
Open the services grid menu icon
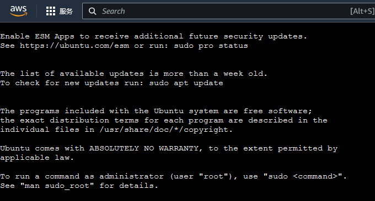point(51,11)
